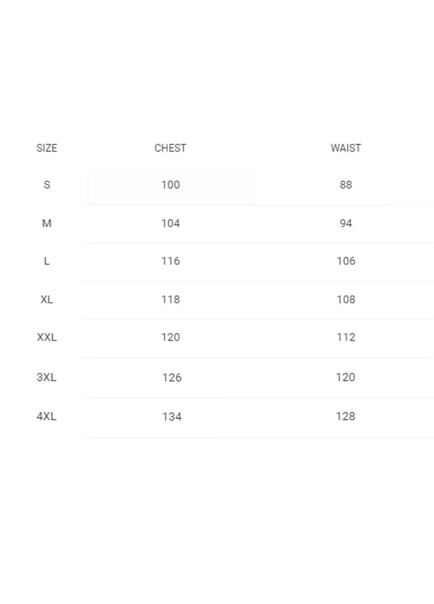Click chest value 118 for size XL

[171, 299]
